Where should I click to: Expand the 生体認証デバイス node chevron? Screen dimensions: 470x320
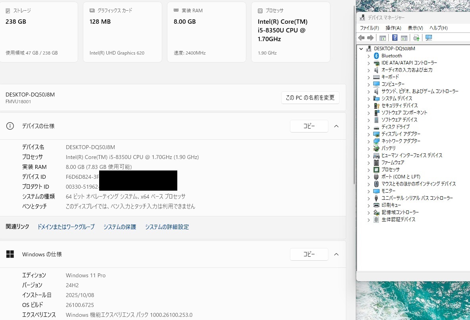coord(369,220)
